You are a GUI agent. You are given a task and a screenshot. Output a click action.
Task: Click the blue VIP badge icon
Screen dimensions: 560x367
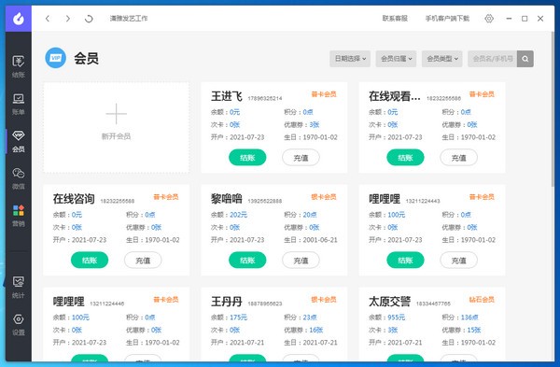pos(56,58)
